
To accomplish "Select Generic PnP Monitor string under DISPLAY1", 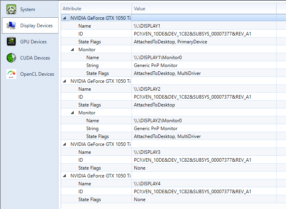I will tap(156, 65).
